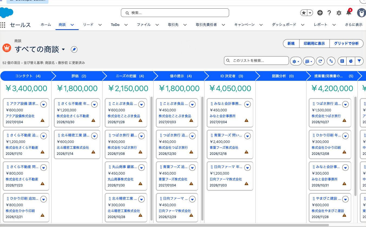This screenshot has width=366, height=227.
Task: Click the horizontal board scrollbar at the bottom
Action: [164, 225]
